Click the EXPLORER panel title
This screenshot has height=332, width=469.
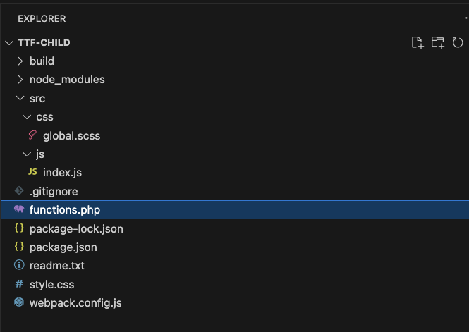tap(42, 18)
